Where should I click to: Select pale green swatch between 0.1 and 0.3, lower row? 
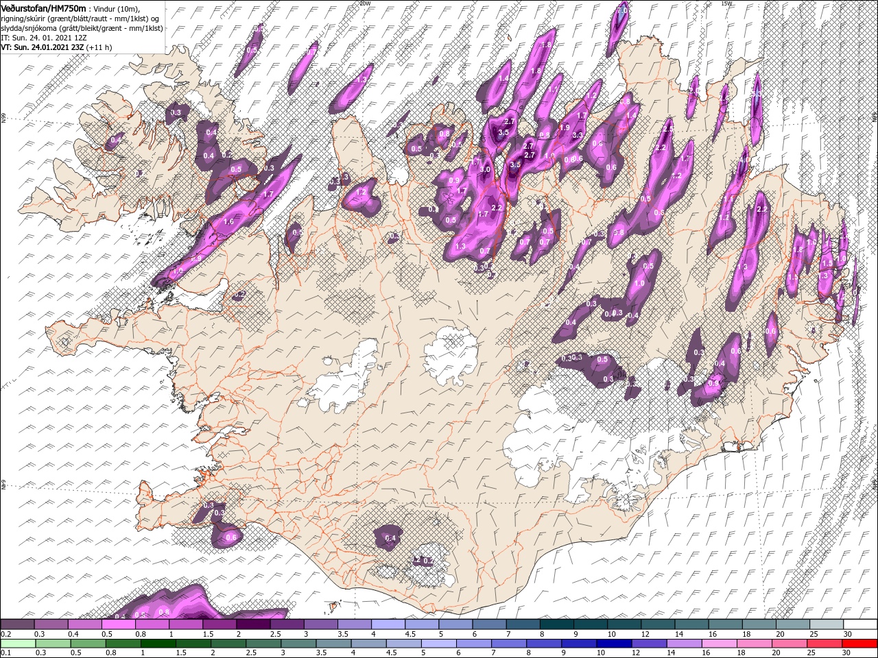coord(19,643)
